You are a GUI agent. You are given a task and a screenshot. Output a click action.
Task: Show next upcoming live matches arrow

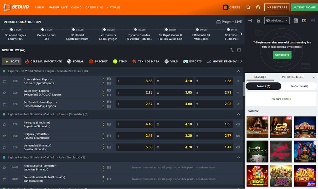[241, 34]
